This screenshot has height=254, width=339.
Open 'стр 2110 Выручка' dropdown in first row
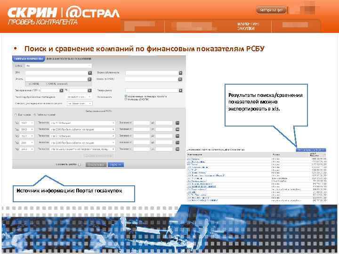[x=82, y=123]
